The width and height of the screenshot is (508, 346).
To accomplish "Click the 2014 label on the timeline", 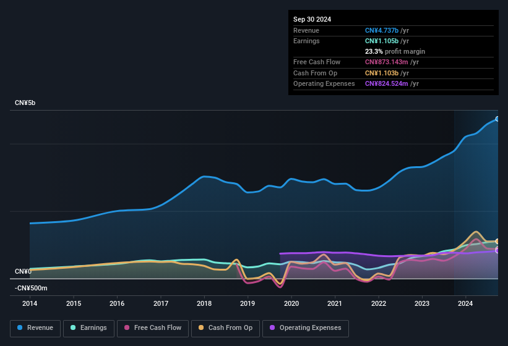I will (30, 303).
